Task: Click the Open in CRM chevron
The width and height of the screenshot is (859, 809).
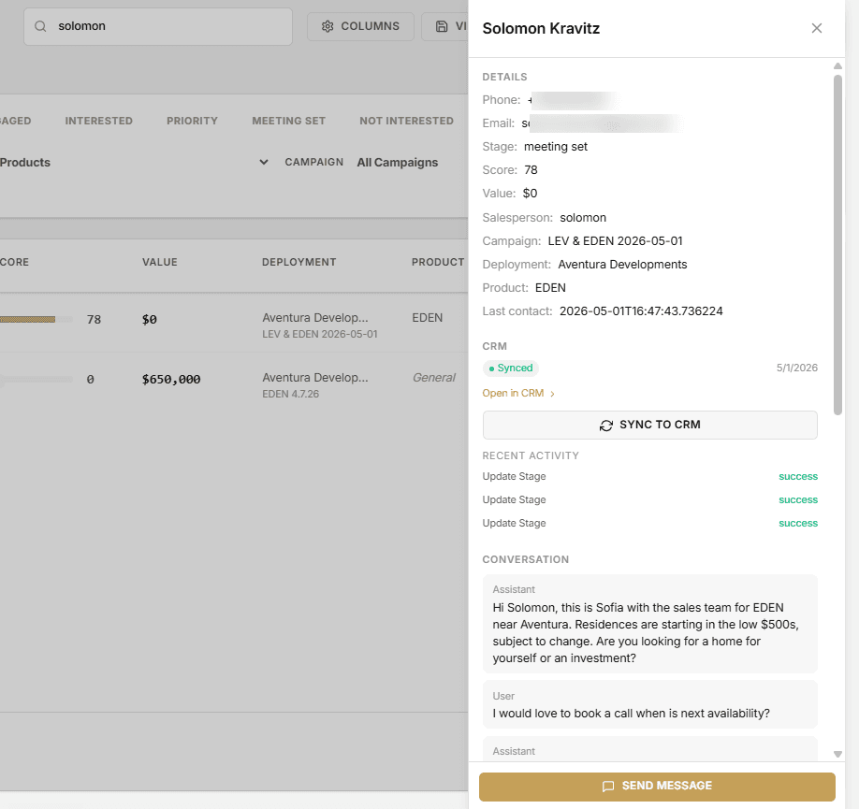Action: tap(552, 394)
